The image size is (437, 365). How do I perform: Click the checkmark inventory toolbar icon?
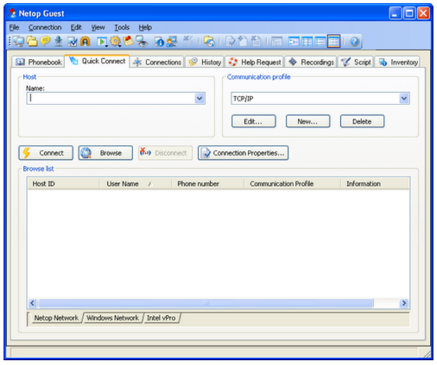point(72,41)
